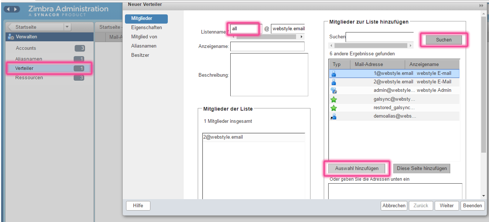Click the user icon for 1@webstyle.email
This screenshot has height=222, width=489.
pyautogui.click(x=334, y=73)
